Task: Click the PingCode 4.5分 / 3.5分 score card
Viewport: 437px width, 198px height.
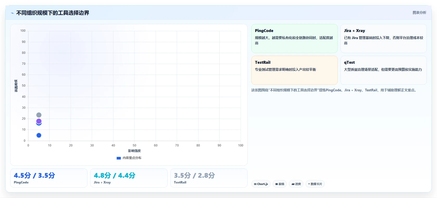Action: [49, 178]
